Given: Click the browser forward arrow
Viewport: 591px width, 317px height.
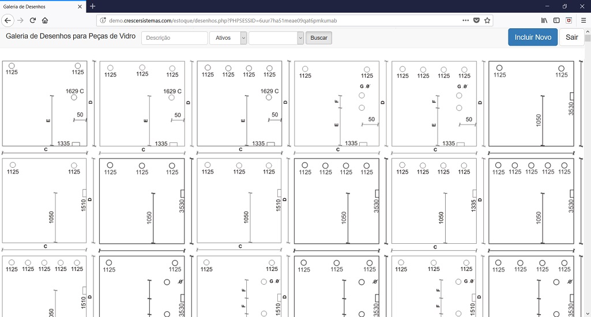Looking at the screenshot, I should [20, 20].
